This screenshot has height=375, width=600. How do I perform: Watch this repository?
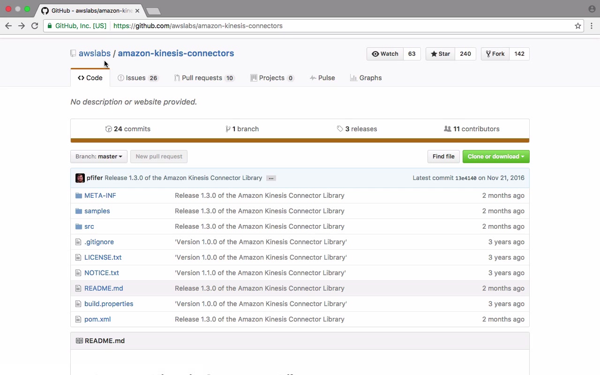385,54
